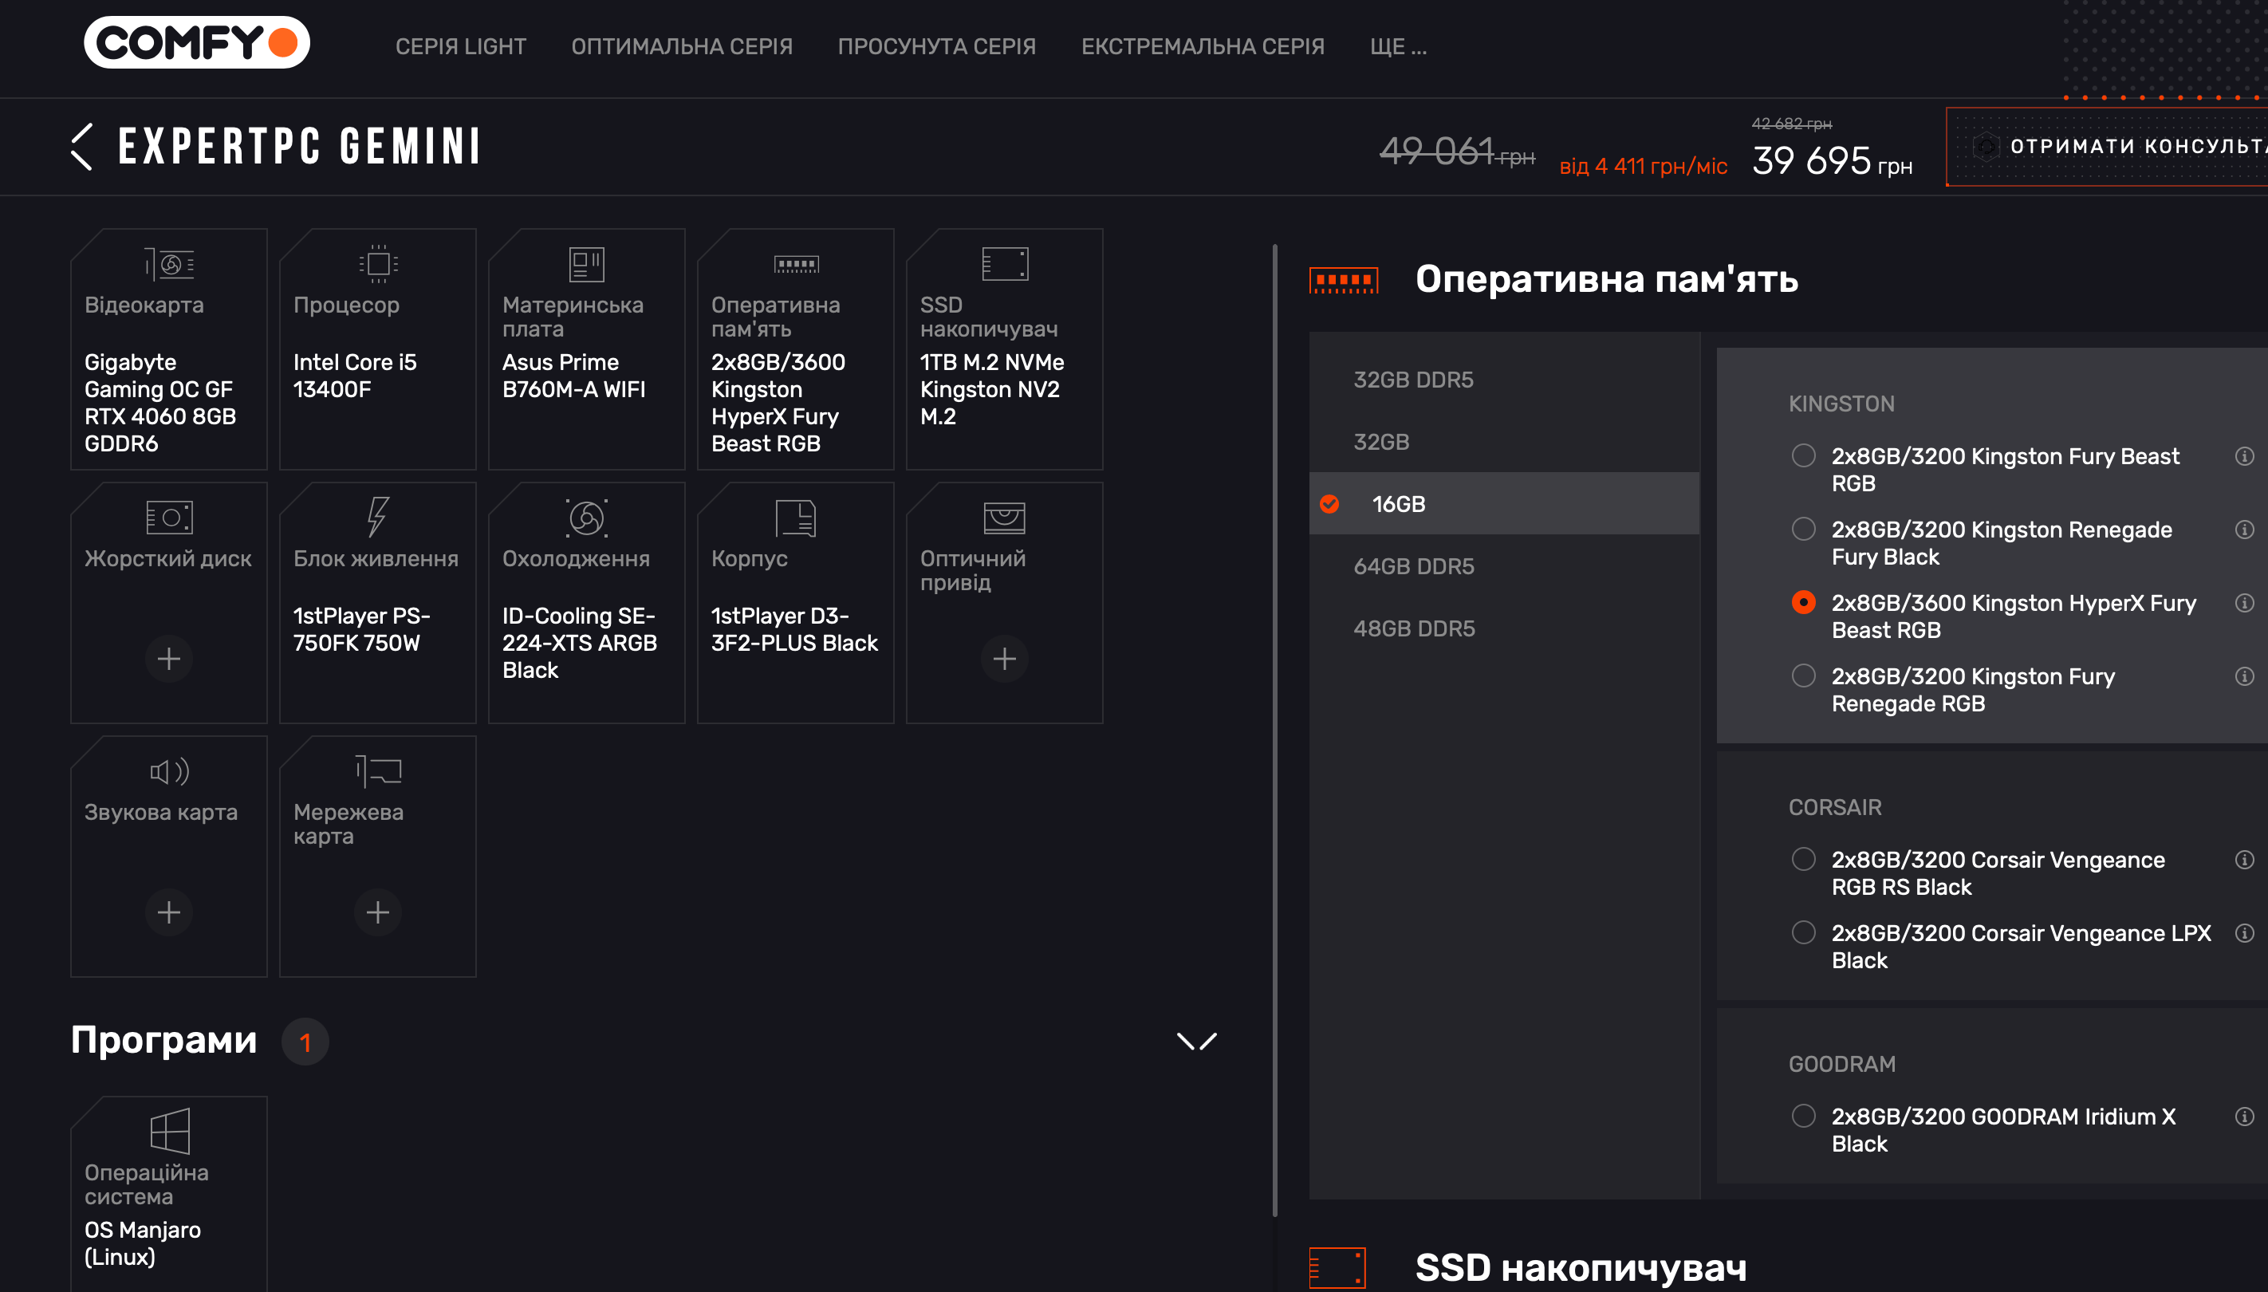Select 2x8GB/3200 Kingston Fury Beast RGB radio

point(1803,455)
